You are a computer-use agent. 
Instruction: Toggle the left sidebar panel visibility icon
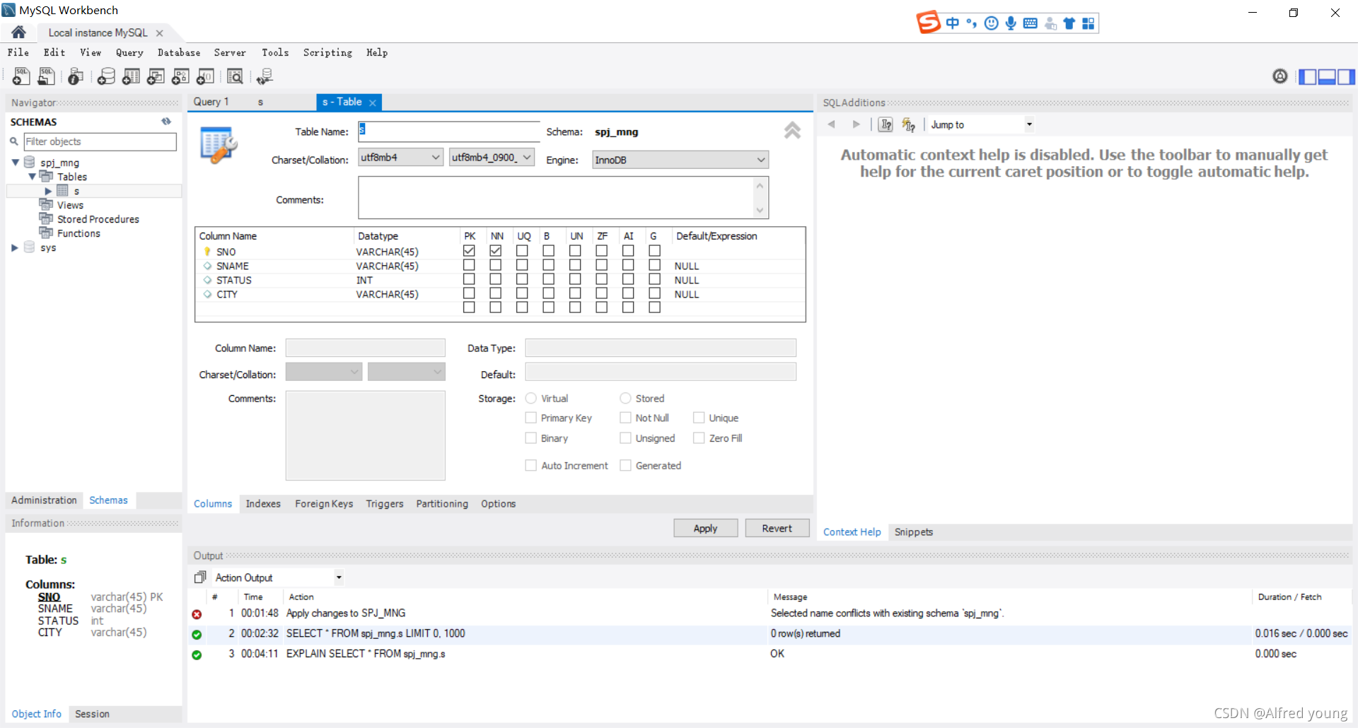(x=1308, y=76)
